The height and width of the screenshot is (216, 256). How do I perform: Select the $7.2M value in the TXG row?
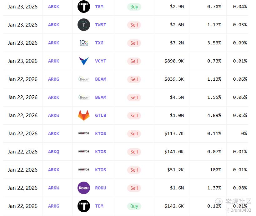point(177,43)
